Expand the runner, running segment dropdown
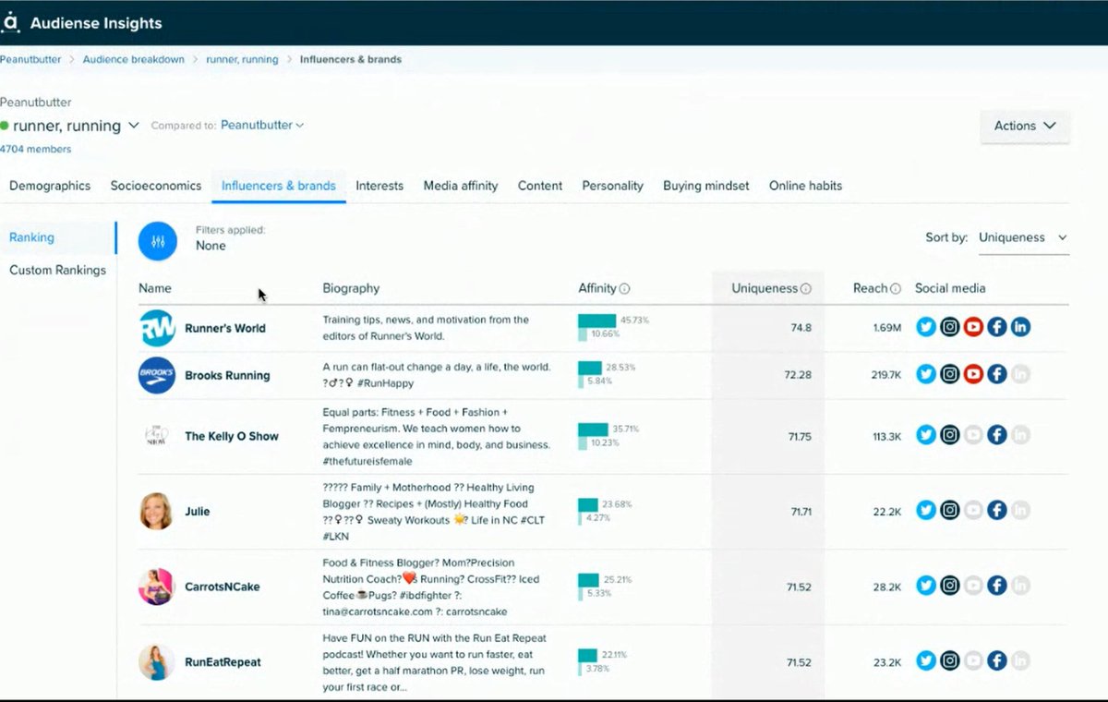The image size is (1108, 702). coord(134,126)
